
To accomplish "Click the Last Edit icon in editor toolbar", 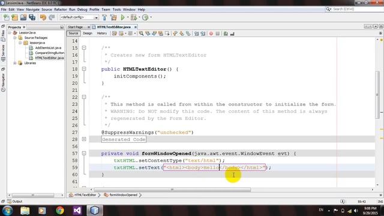I will click(x=115, y=34).
